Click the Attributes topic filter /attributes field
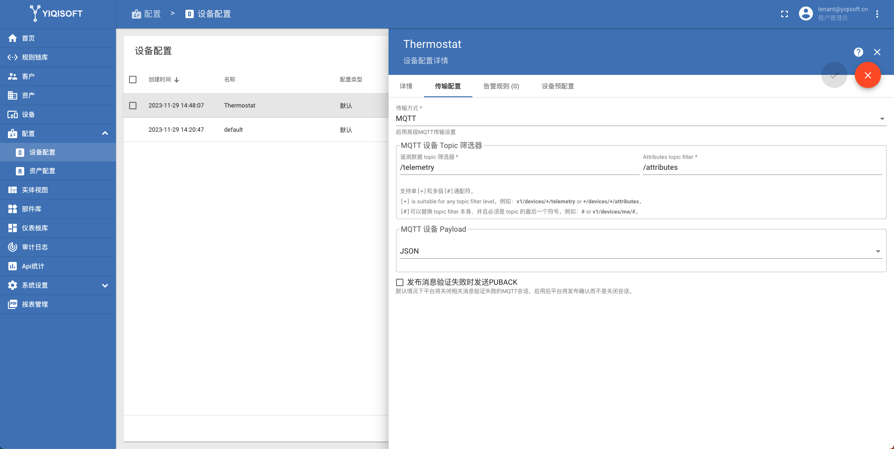Screen dimensions: 894x449 pyautogui.click(x=763, y=168)
